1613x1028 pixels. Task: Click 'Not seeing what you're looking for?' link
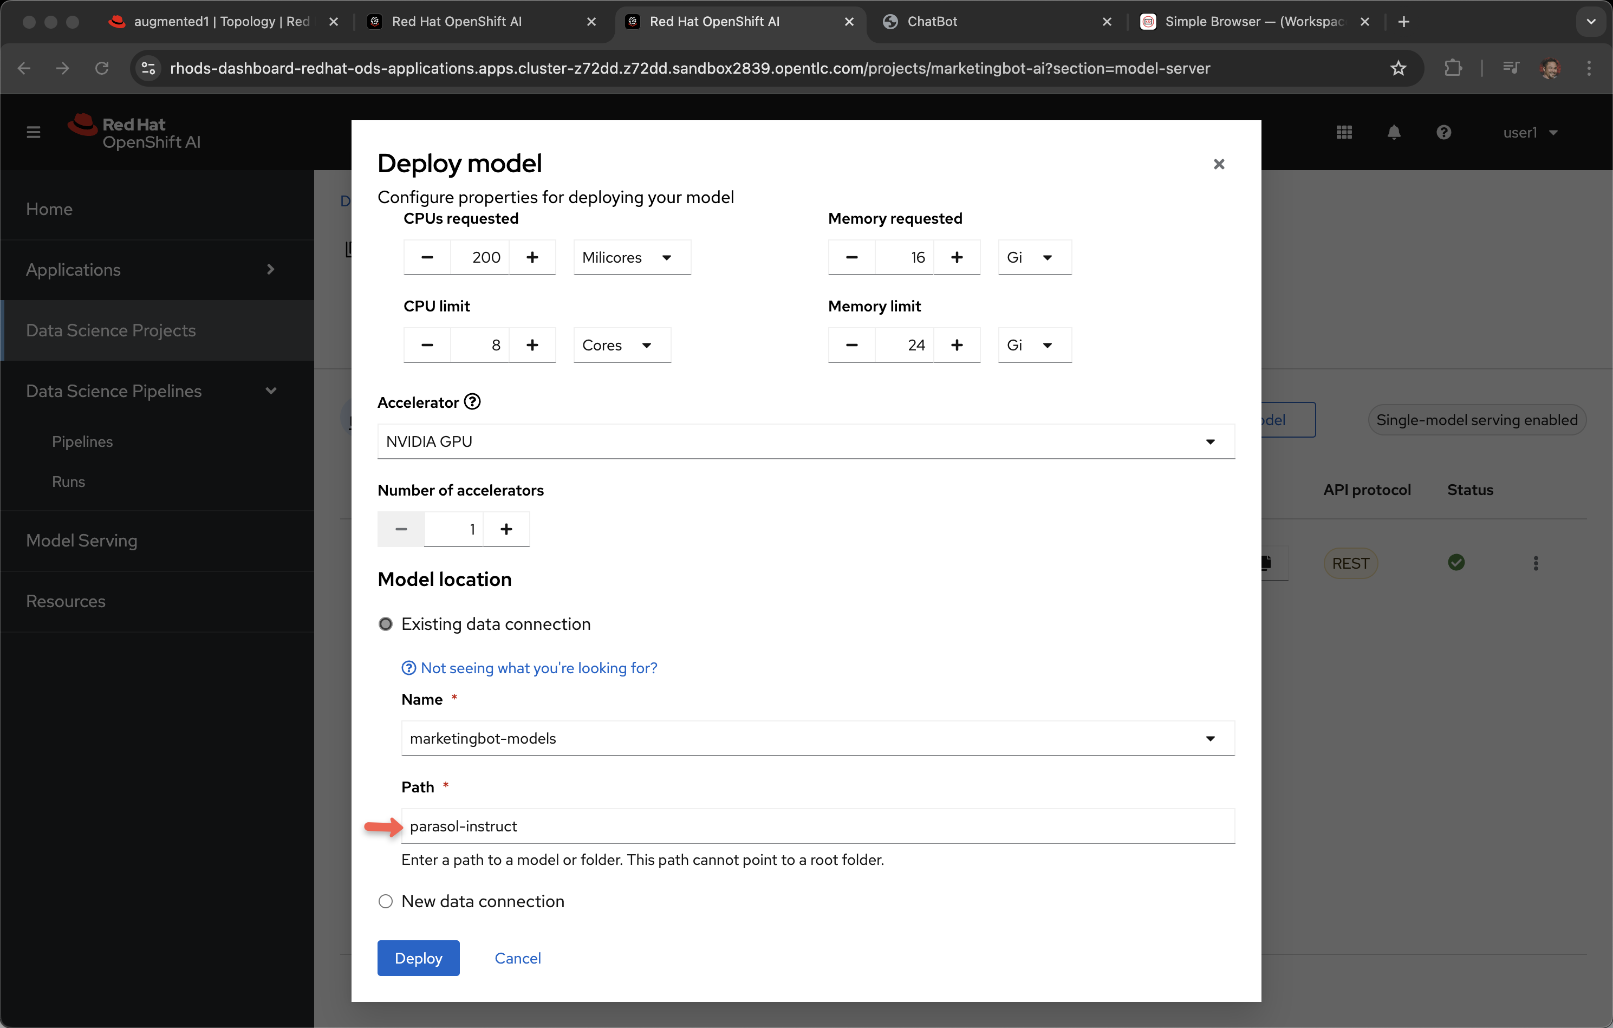tap(538, 668)
